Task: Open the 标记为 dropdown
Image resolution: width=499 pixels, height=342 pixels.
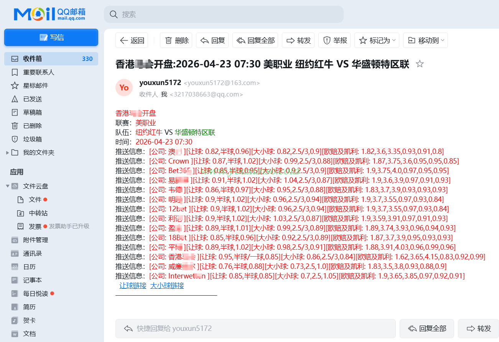Action: 377,40
